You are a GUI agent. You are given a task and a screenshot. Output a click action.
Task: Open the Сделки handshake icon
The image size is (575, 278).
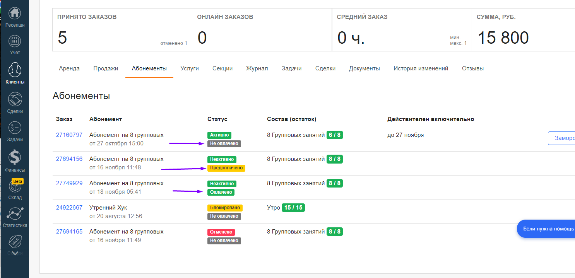(x=15, y=100)
